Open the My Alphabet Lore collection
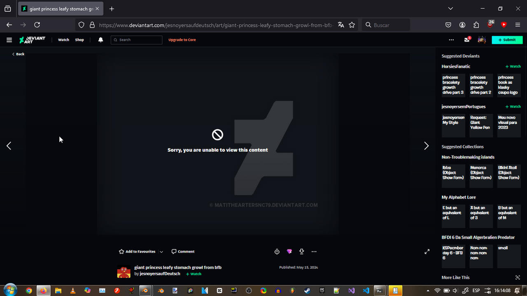 (x=459, y=197)
